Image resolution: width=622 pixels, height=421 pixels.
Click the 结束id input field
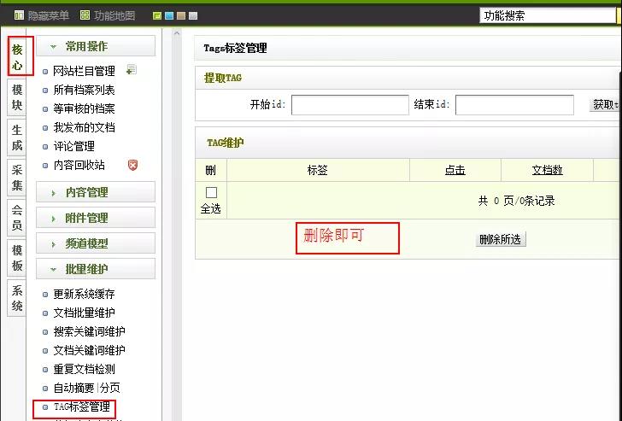[514, 105]
